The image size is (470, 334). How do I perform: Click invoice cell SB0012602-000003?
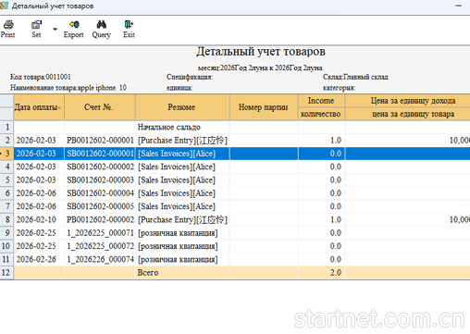(100, 180)
